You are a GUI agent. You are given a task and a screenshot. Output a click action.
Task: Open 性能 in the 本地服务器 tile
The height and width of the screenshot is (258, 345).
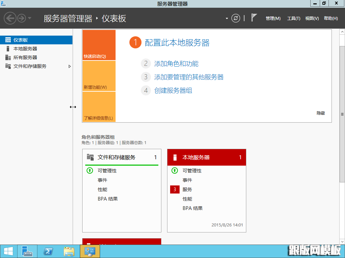[187, 199]
